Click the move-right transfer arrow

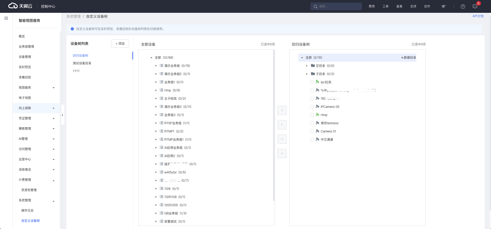(282, 110)
